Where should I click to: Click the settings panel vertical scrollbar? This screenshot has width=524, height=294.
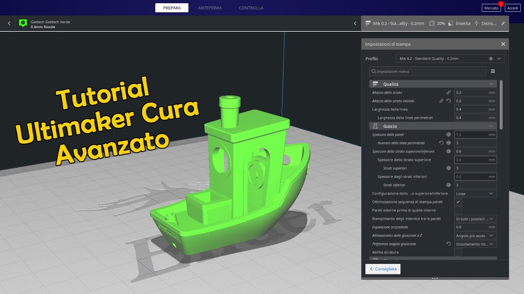501,105
